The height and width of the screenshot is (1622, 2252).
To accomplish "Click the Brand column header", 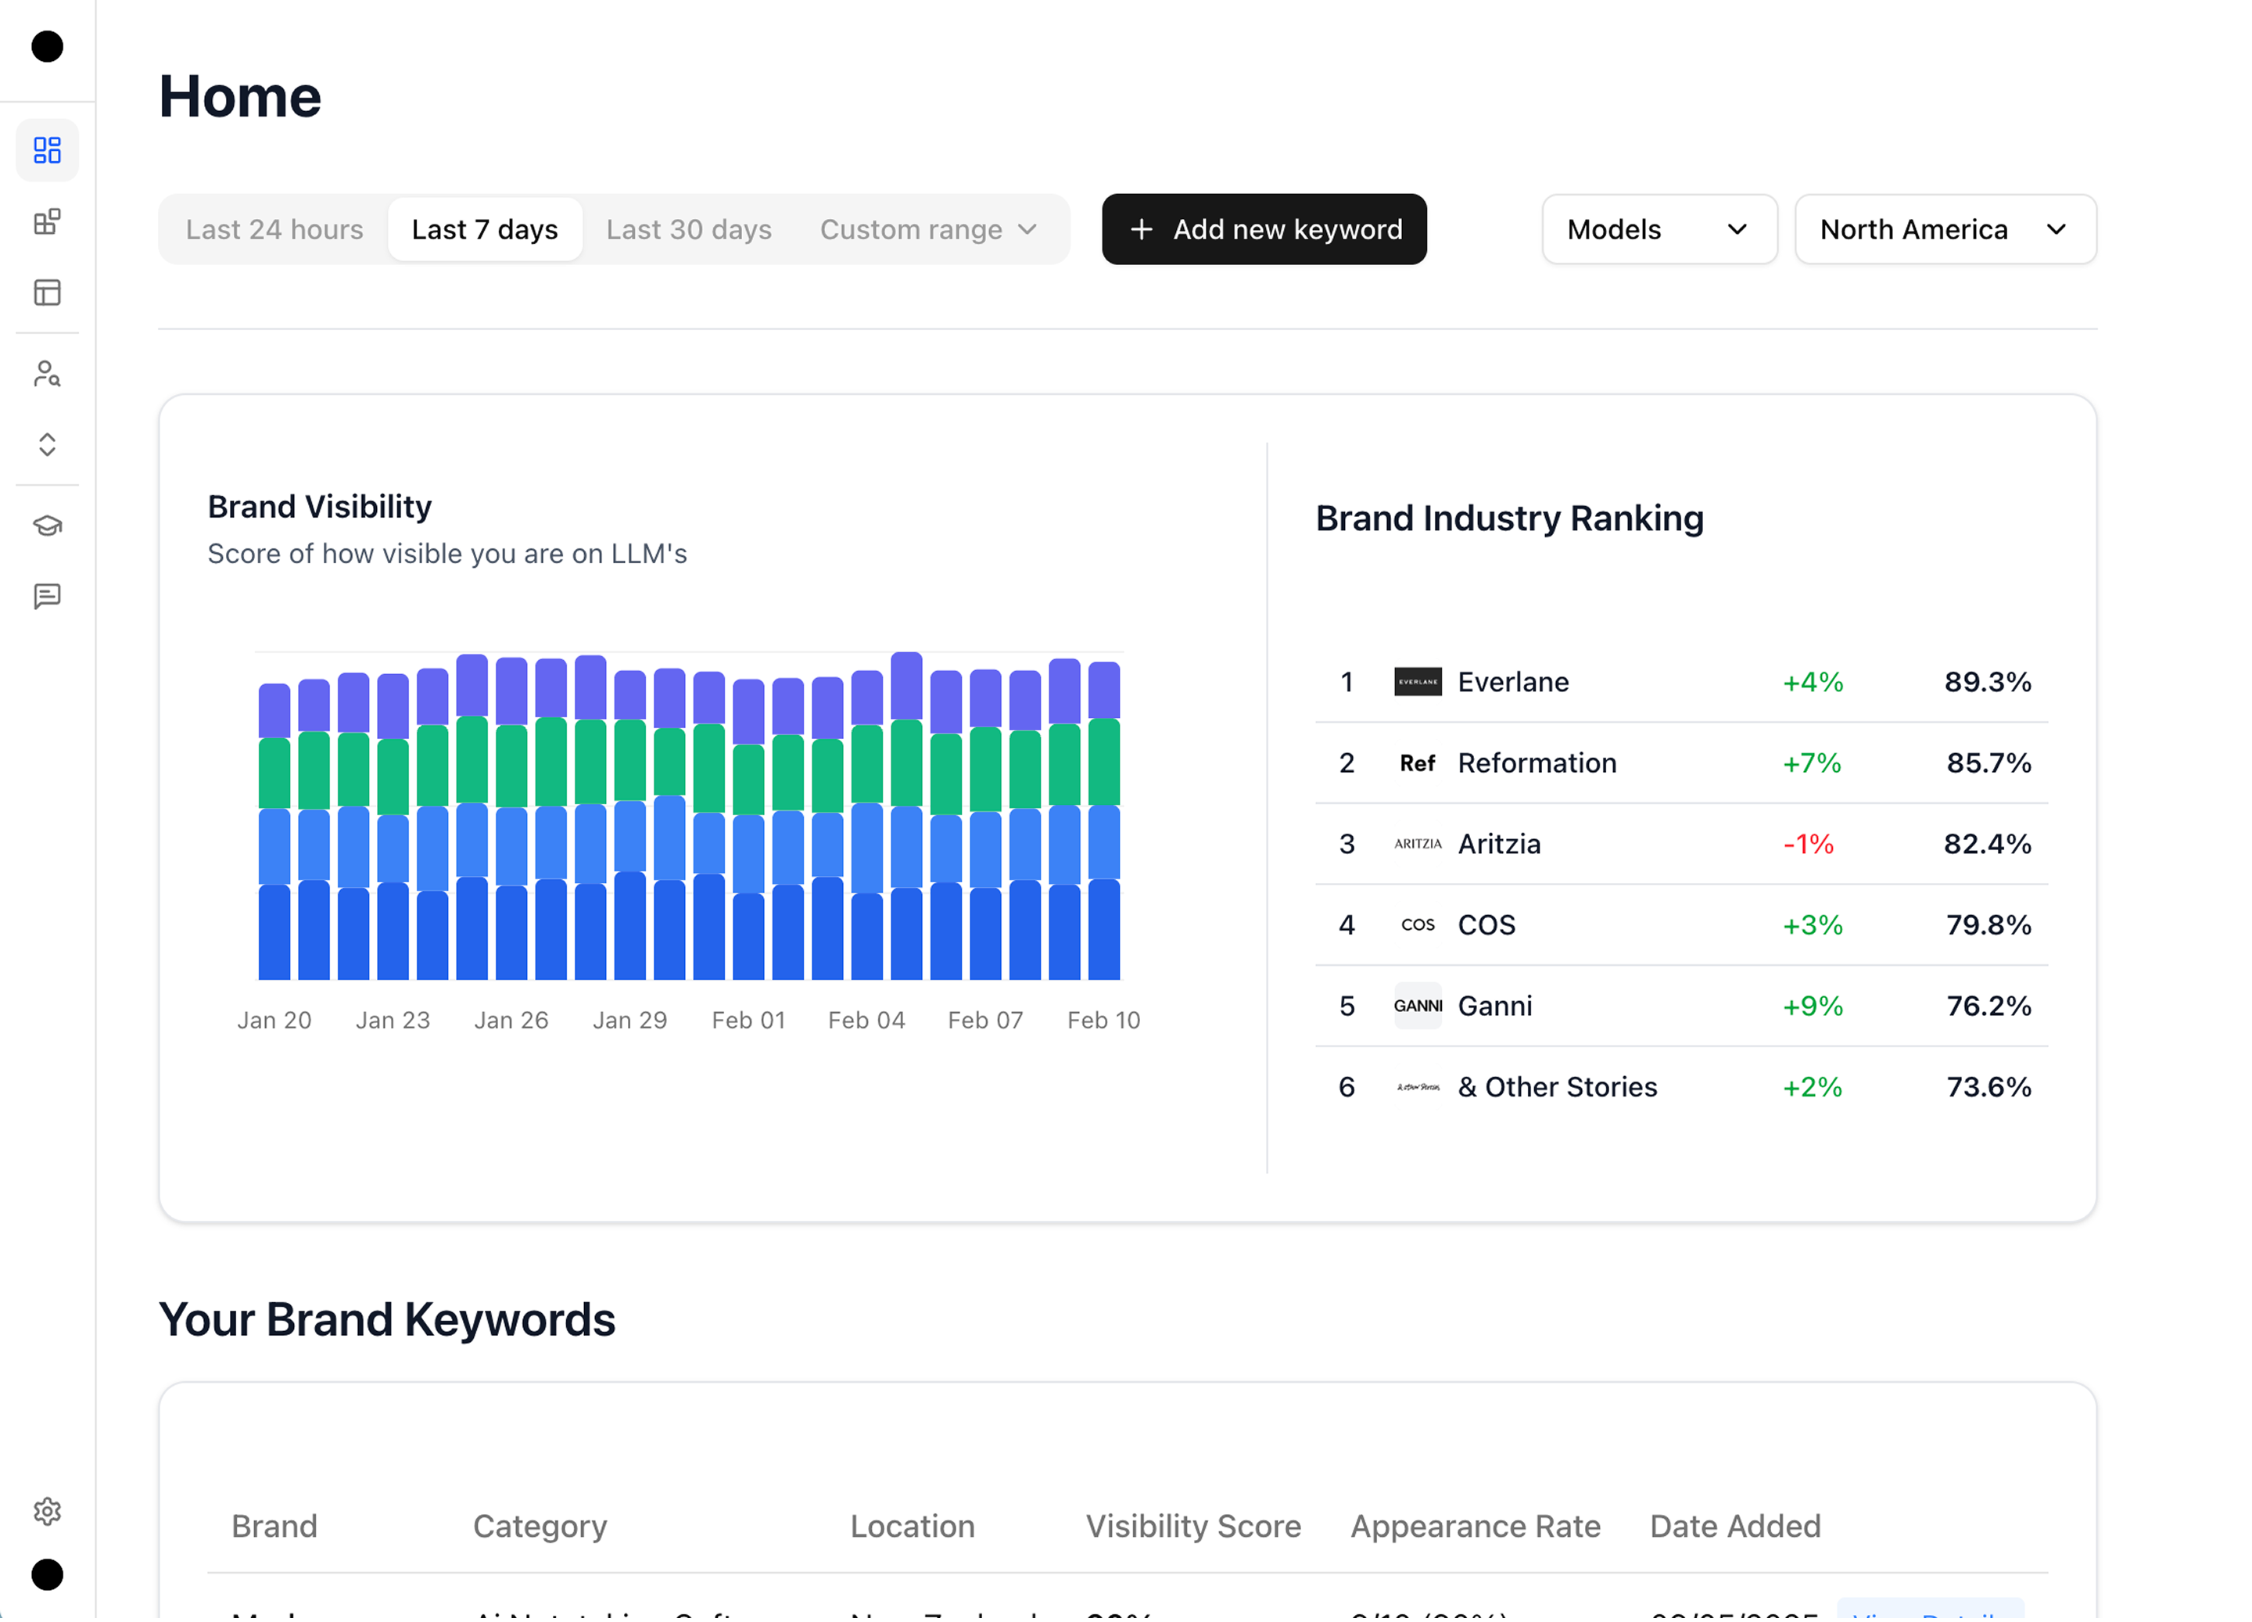I will click(x=275, y=1527).
